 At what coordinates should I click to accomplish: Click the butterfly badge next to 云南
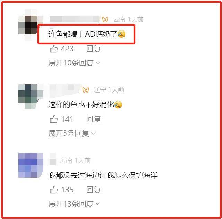pyautogui.click(x=105, y=19)
